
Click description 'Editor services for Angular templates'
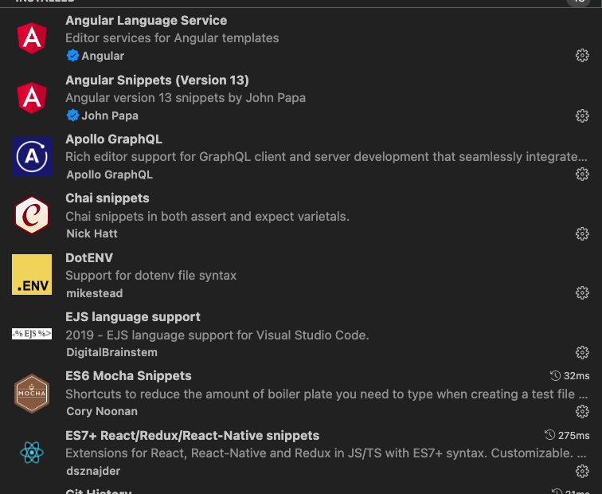coord(172,38)
